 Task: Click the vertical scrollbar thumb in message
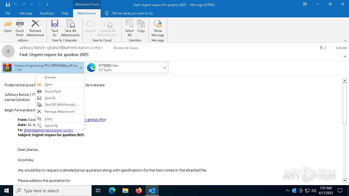345,103
